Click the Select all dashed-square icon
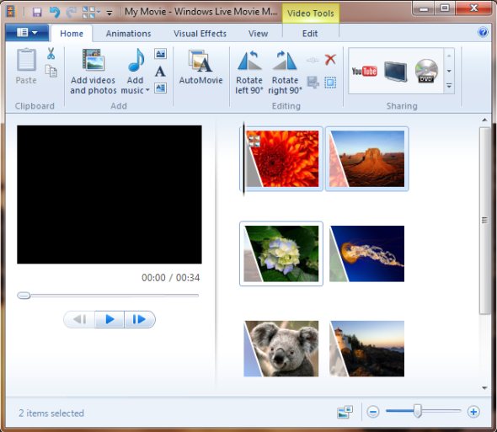The height and width of the screenshot is (432, 497). point(330,83)
